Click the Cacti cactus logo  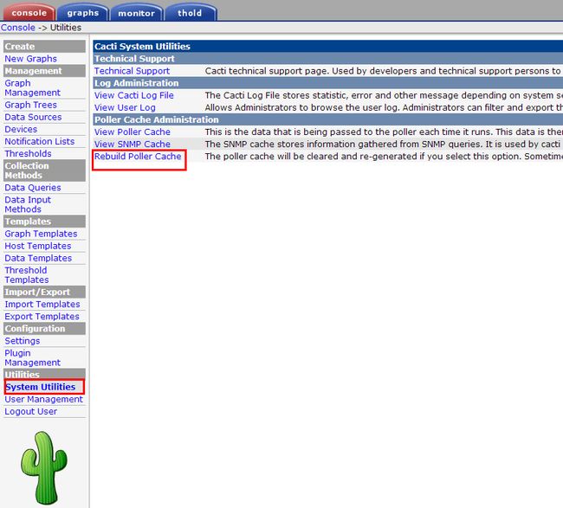click(x=44, y=468)
